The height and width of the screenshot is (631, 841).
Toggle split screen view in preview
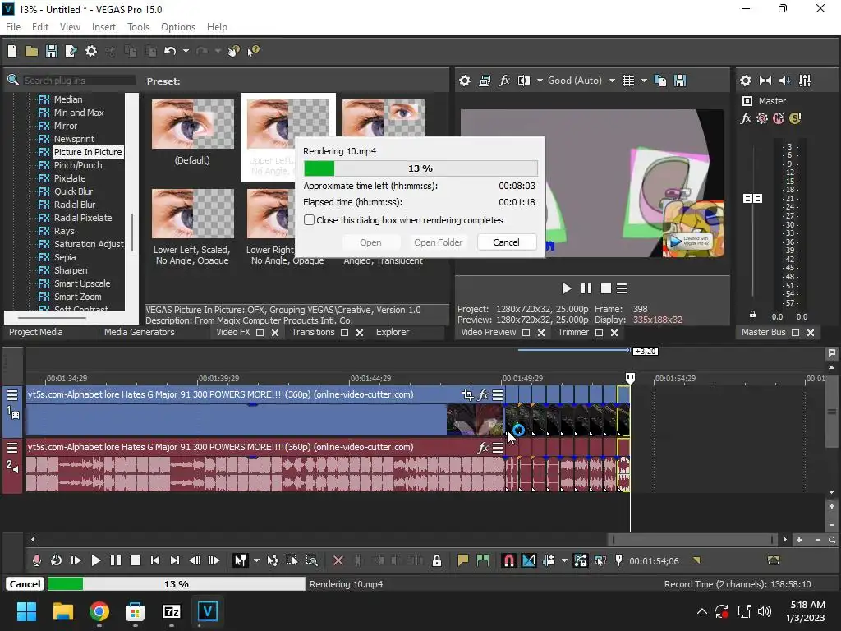523,81
